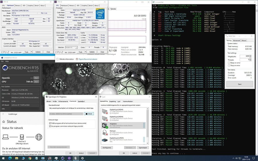Viewport: 258px width, 161px height.
Task: Open the Nivåer tab in speaker properties
Action: 55,102
